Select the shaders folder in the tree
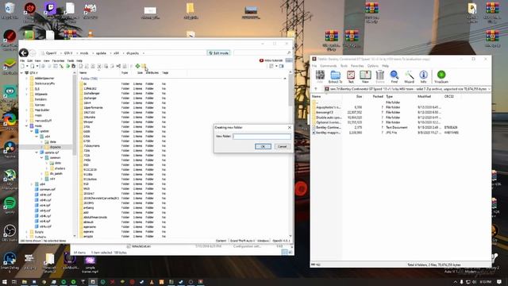 [60, 168]
